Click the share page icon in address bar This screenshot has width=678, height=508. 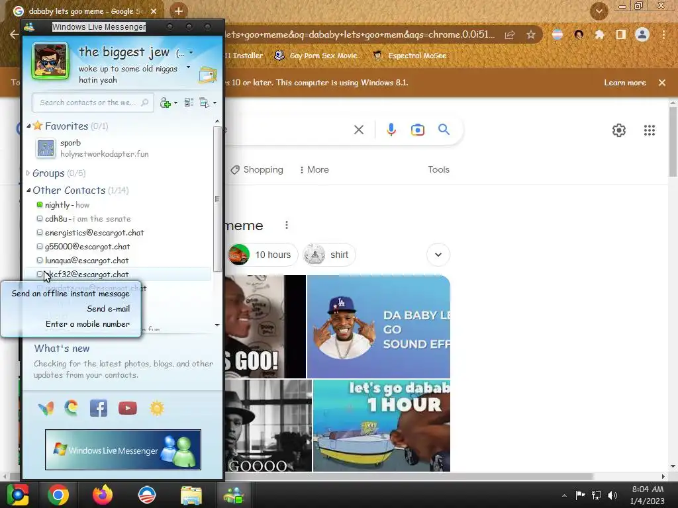click(510, 35)
